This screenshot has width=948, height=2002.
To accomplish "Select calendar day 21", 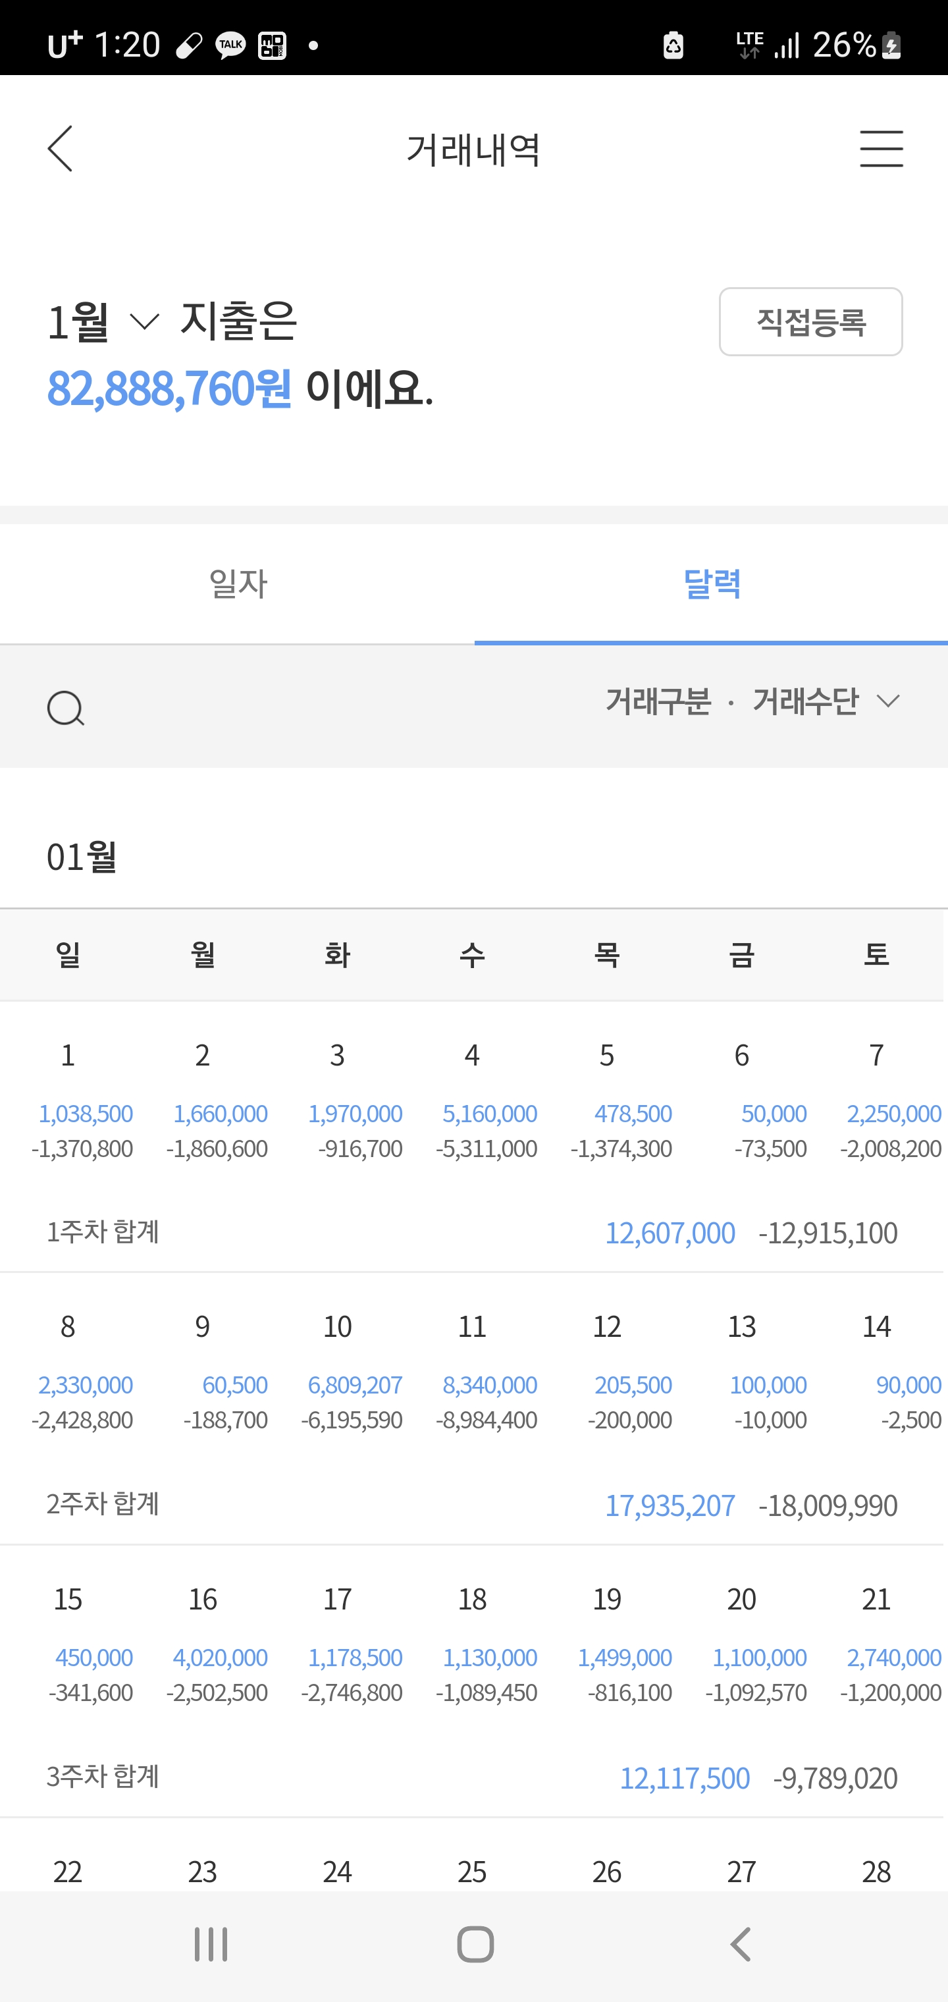I will point(876,1599).
